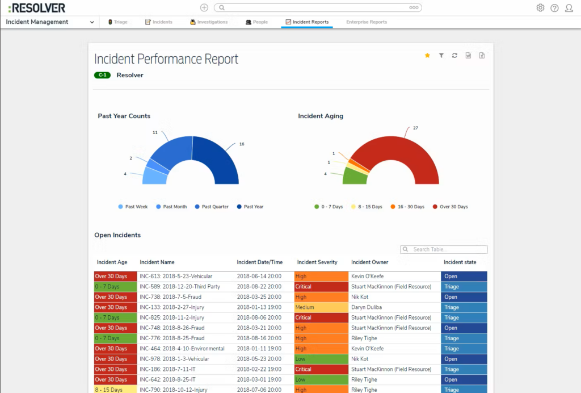
Task: Open application settings via gear icon
Action: 540,7
